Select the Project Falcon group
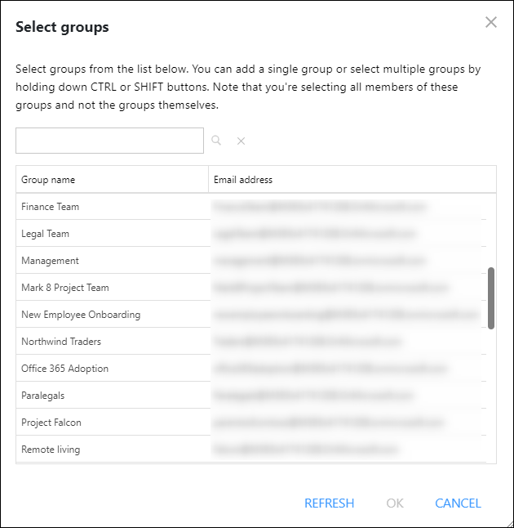Screen dimensions: 514x528 coord(250,422)
